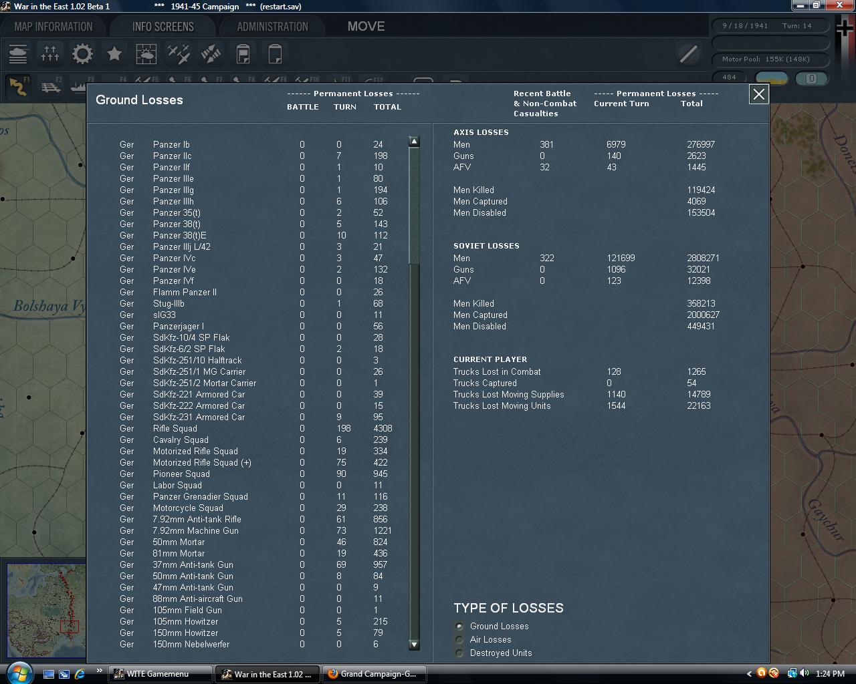The height and width of the screenshot is (684, 856).
Task: Click the SOVIET LOSSES heading
Action: click(486, 246)
